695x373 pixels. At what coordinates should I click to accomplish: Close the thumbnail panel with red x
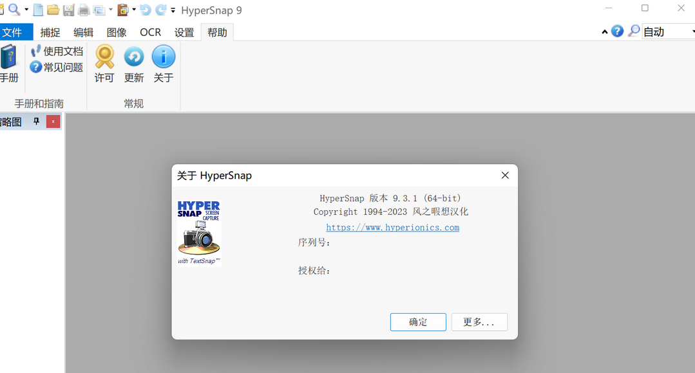tap(53, 122)
